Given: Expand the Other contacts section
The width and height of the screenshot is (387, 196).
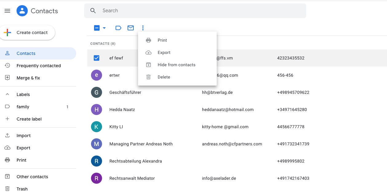Looking at the screenshot, I should 32,176.
